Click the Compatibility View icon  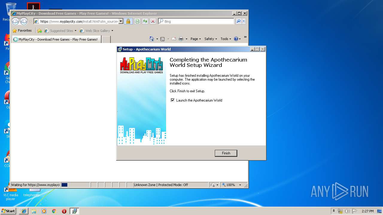click(x=137, y=21)
